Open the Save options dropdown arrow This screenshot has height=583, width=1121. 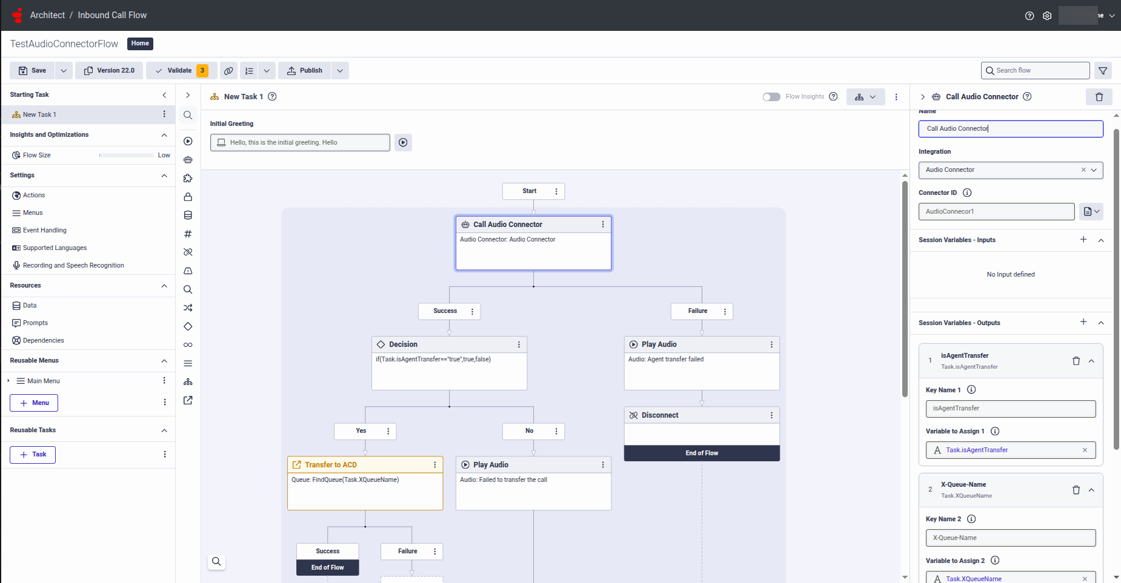pyautogui.click(x=64, y=71)
